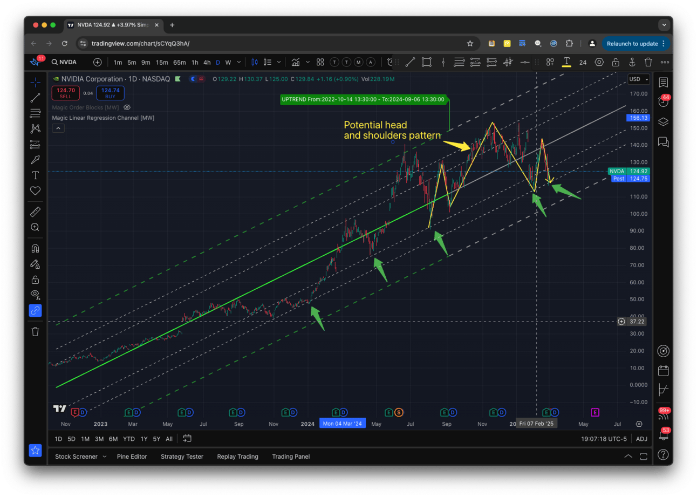The height and width of the screenshot is (497, 697).
Task: Switch to 1m timeframe
Action: tap(118, 62)
